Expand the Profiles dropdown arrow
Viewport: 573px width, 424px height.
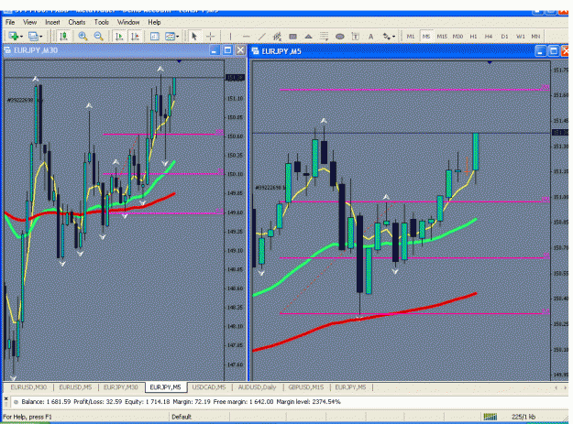41,36
